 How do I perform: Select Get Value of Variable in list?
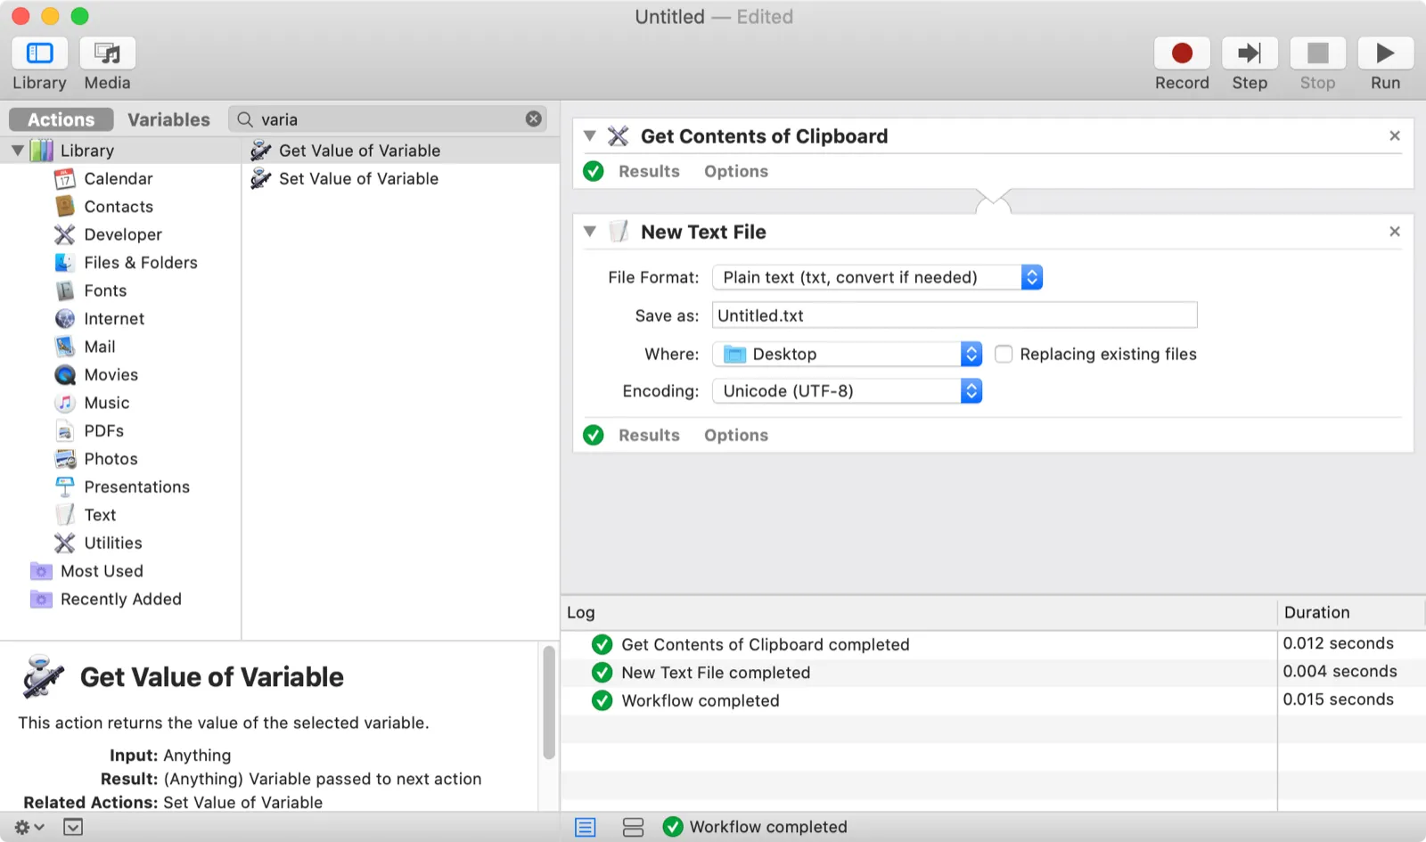400,151
